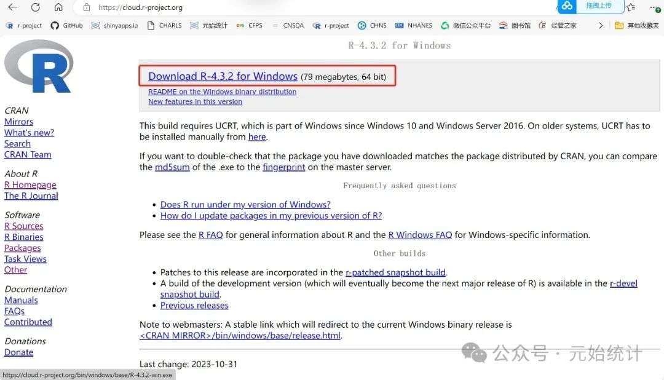This screenshot has width=664, height=380.
Task: Go to browser home page icon
Action: click(x=58, y=7)
